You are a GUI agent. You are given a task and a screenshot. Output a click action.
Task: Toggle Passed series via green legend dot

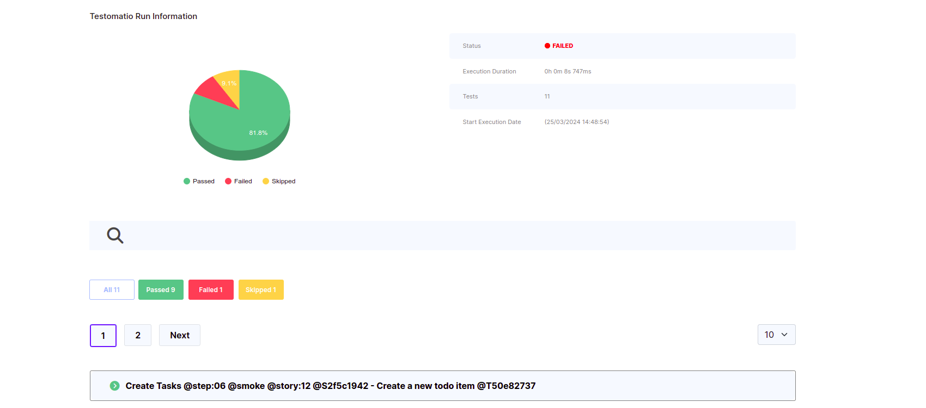(187, 181)
